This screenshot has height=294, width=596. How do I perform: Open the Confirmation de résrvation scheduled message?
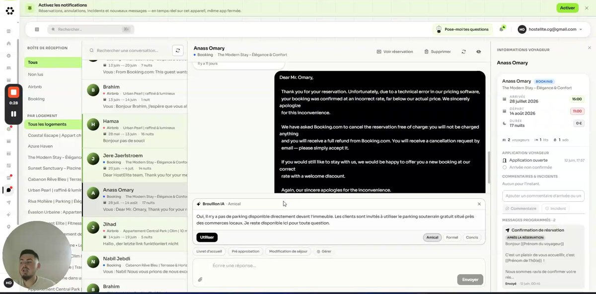[x=543, y=257]
